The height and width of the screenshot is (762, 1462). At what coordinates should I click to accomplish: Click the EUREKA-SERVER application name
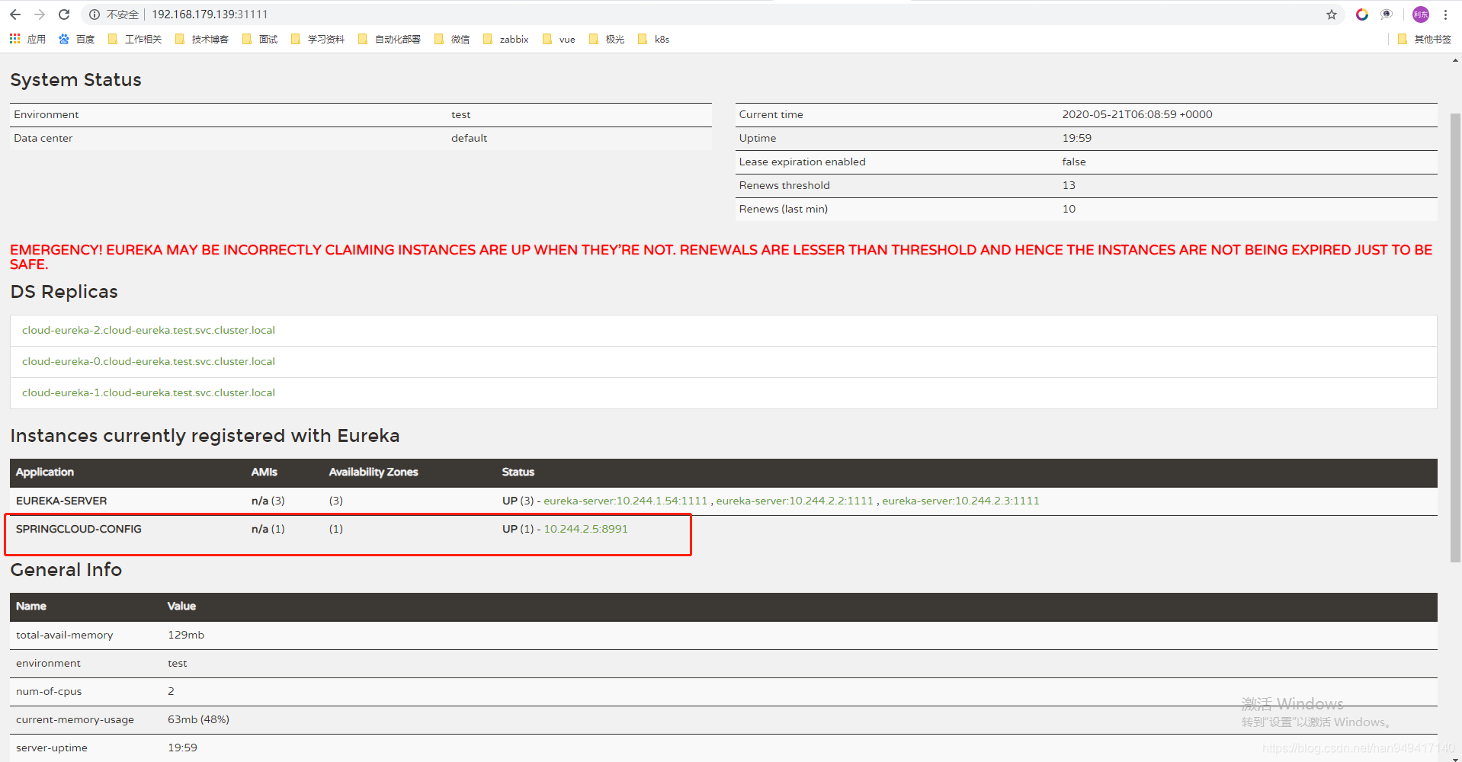tap(62, 501)
